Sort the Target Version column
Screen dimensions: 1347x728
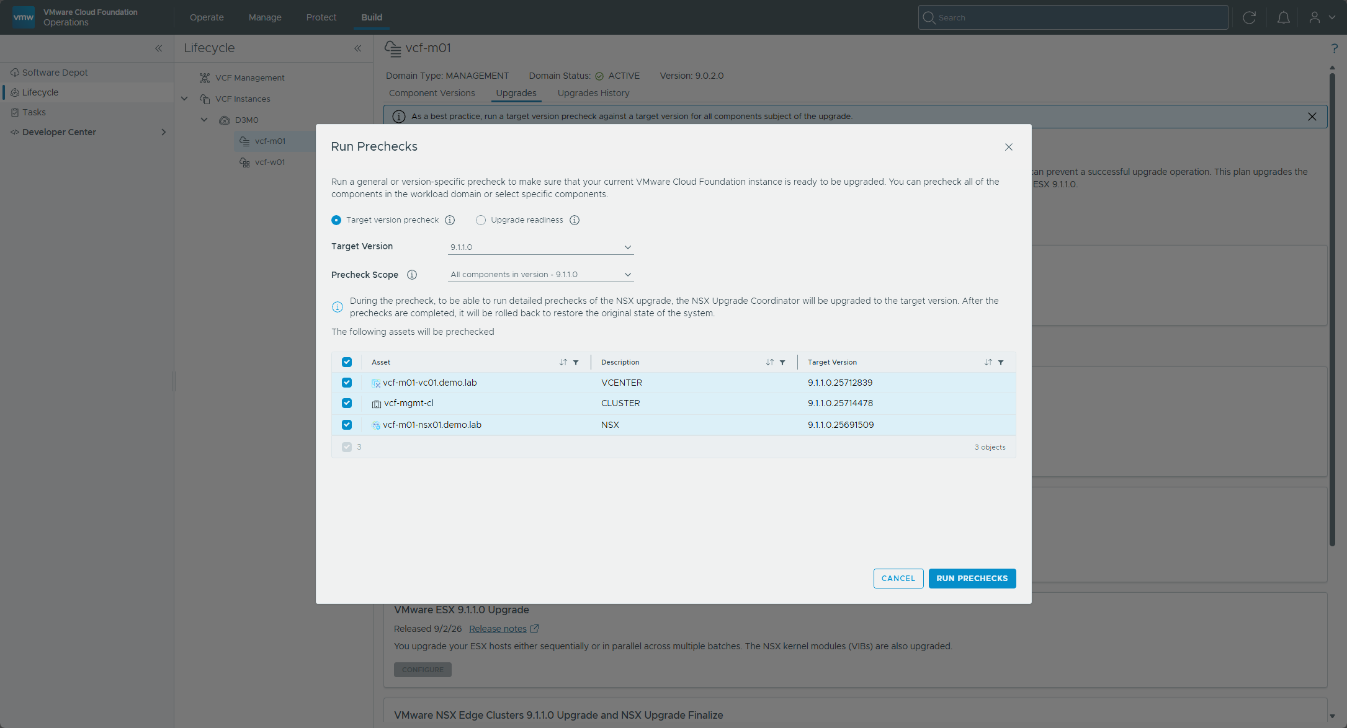point(988,362)
